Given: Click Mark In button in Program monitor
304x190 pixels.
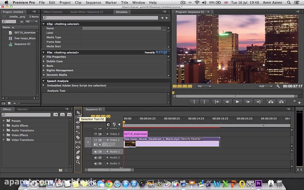Looking at the screenshot, I should pyautogui.click(x=194, y=102).
